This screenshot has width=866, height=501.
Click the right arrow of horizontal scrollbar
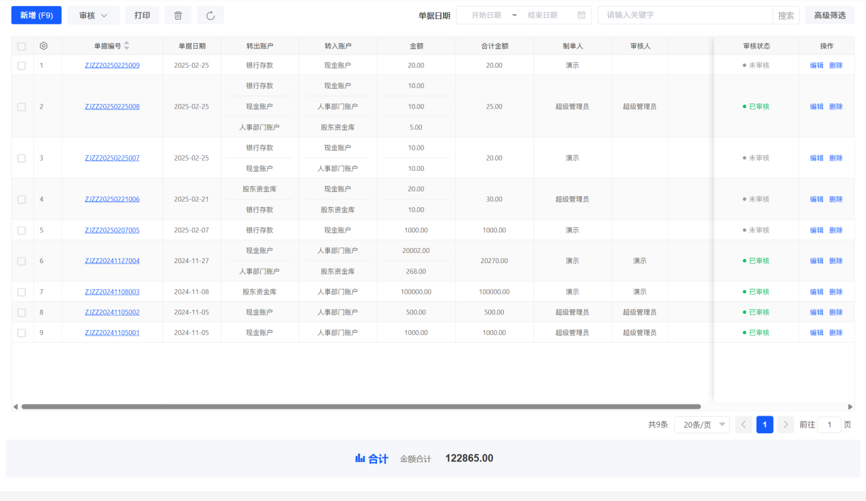click(850, 407)
